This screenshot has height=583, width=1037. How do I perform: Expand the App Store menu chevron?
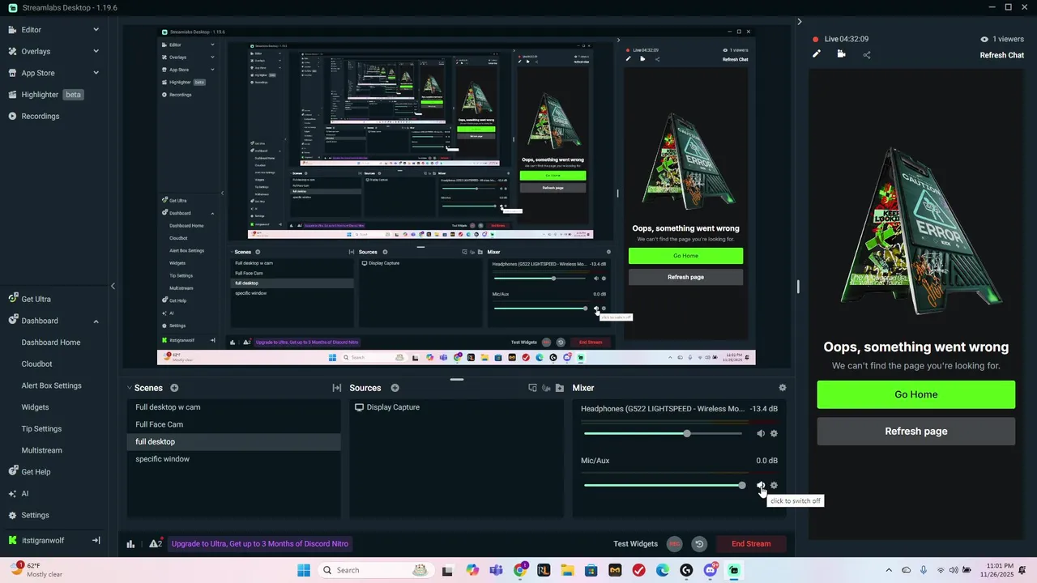tap(96, 73)
